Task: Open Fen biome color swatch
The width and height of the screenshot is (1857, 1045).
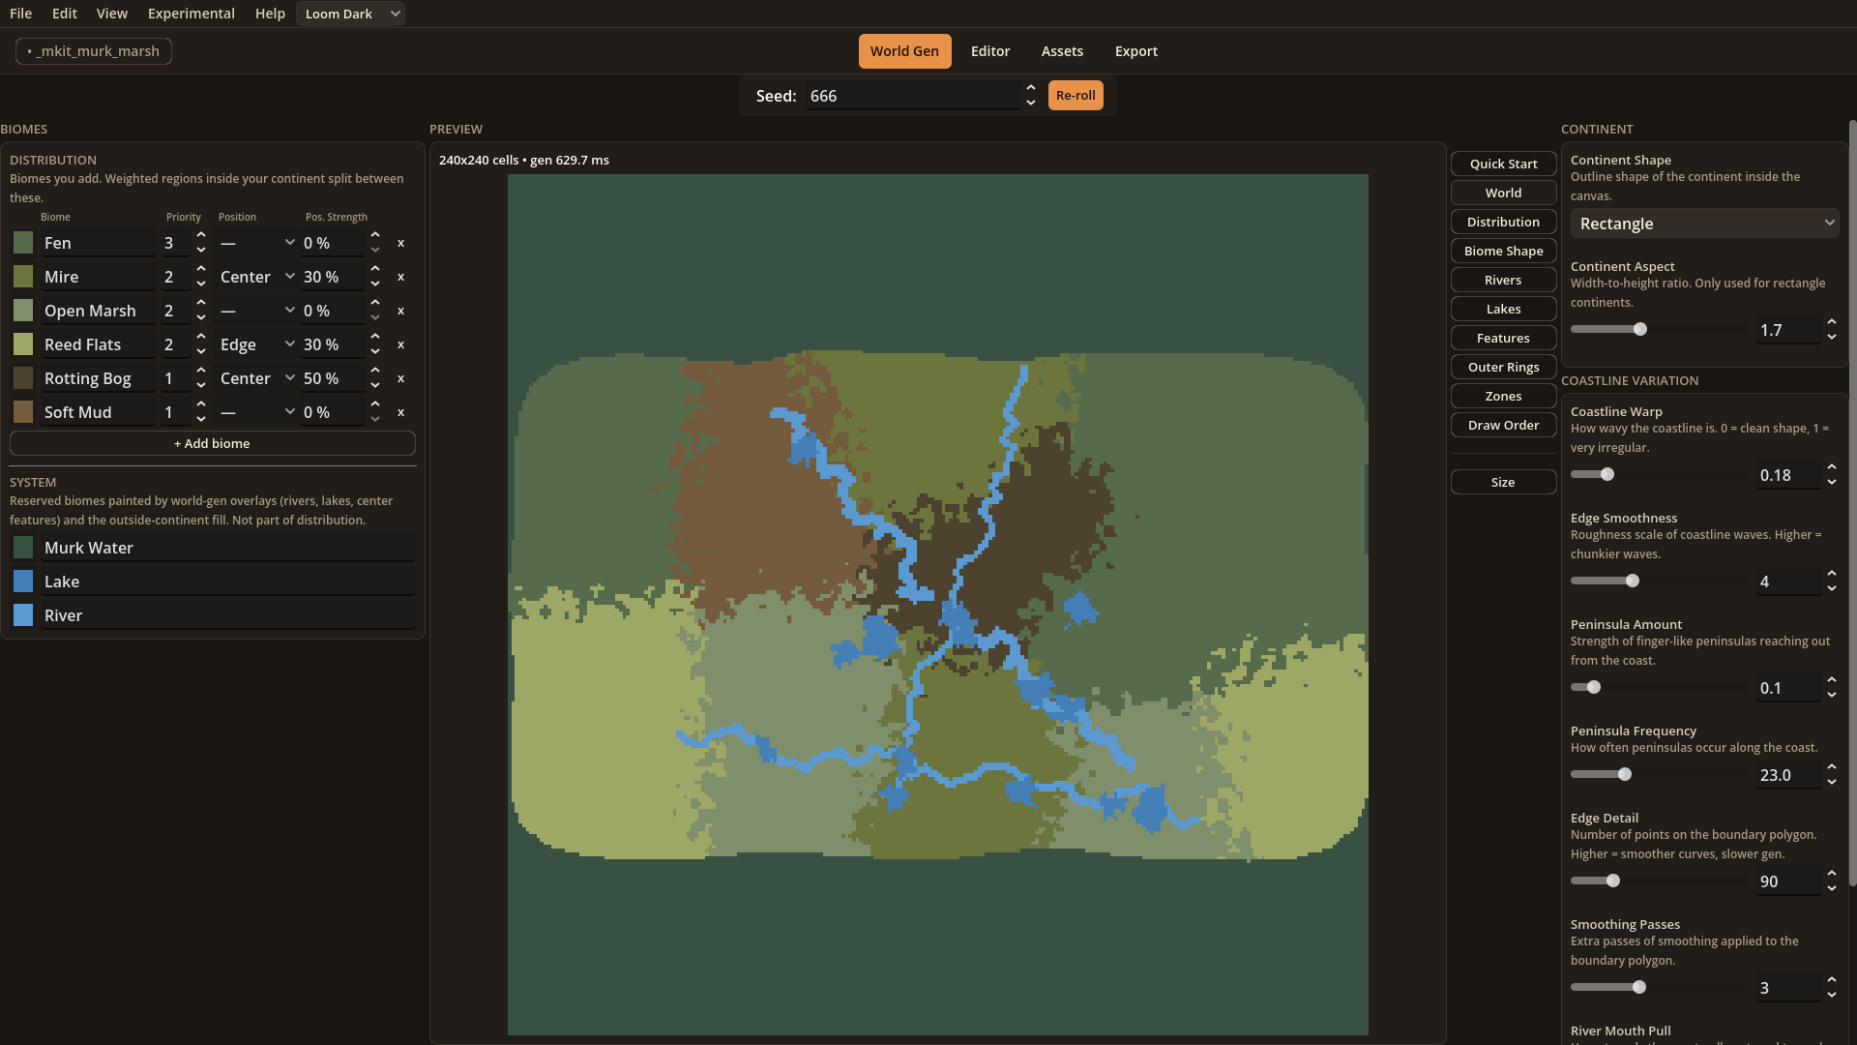Action: (23, 243)
